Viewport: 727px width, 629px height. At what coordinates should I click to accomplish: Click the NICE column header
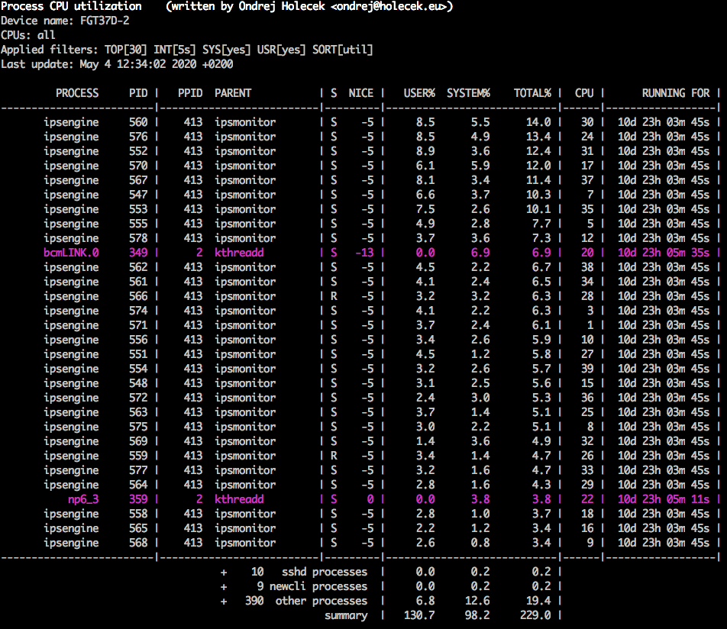tap(361, 93)
